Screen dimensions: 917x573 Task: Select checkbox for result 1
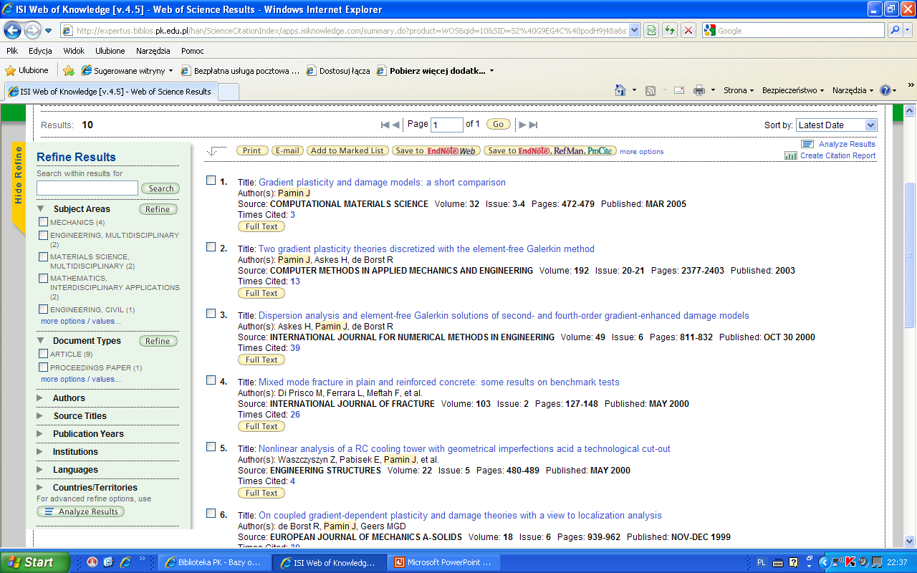(x=211, y=180)
